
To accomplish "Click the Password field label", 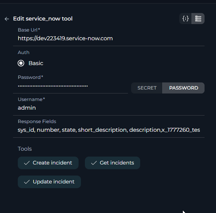I will click(x=30, y=77).
